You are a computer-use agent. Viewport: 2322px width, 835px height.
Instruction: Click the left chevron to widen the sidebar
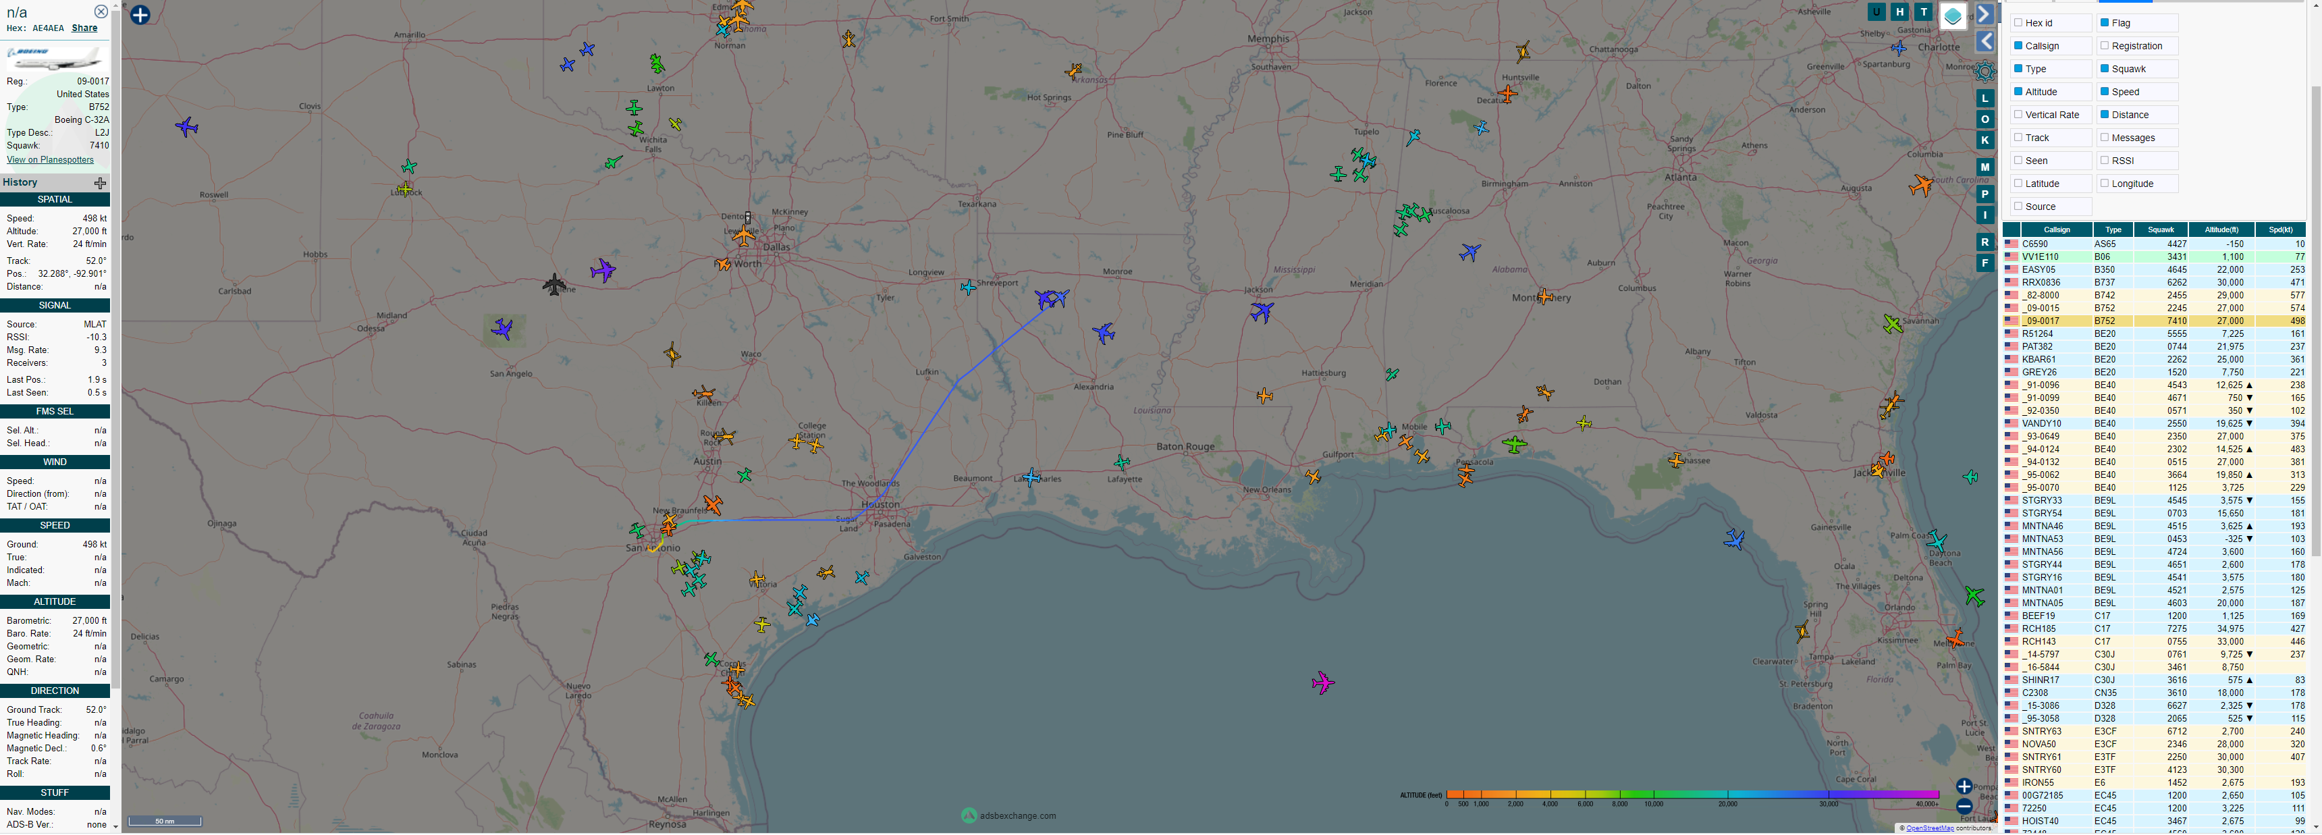coord(1985,41)
